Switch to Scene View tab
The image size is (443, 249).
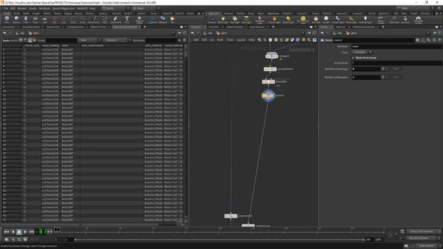coord(9,27)
